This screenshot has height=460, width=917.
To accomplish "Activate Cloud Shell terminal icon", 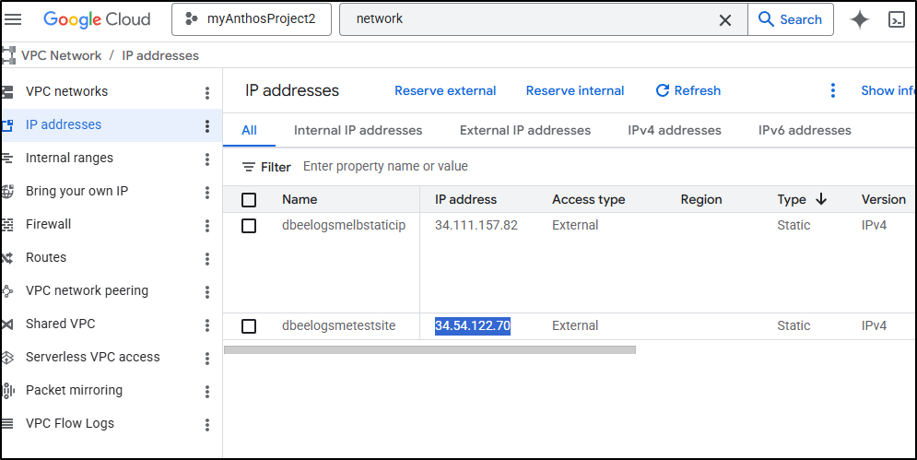I will (x=896, y=19).
